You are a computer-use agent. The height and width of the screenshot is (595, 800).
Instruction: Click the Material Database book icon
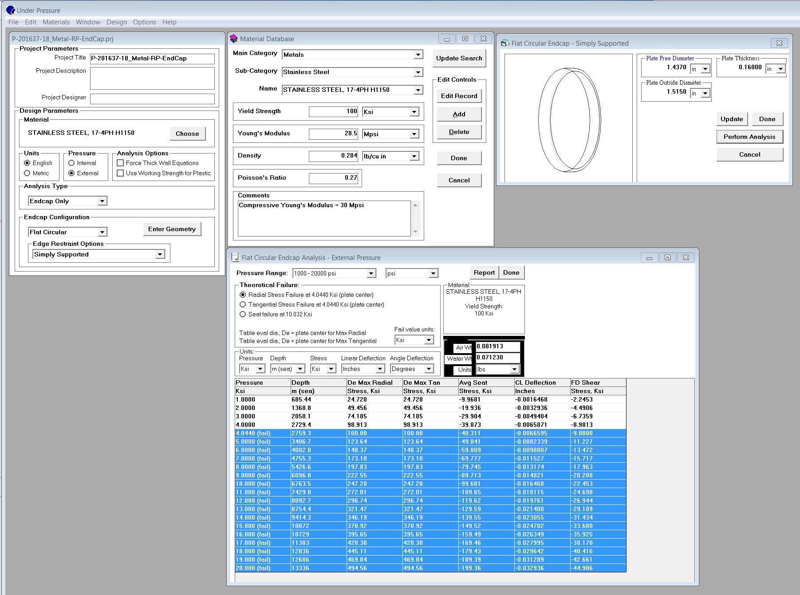(x=234, y=39)
